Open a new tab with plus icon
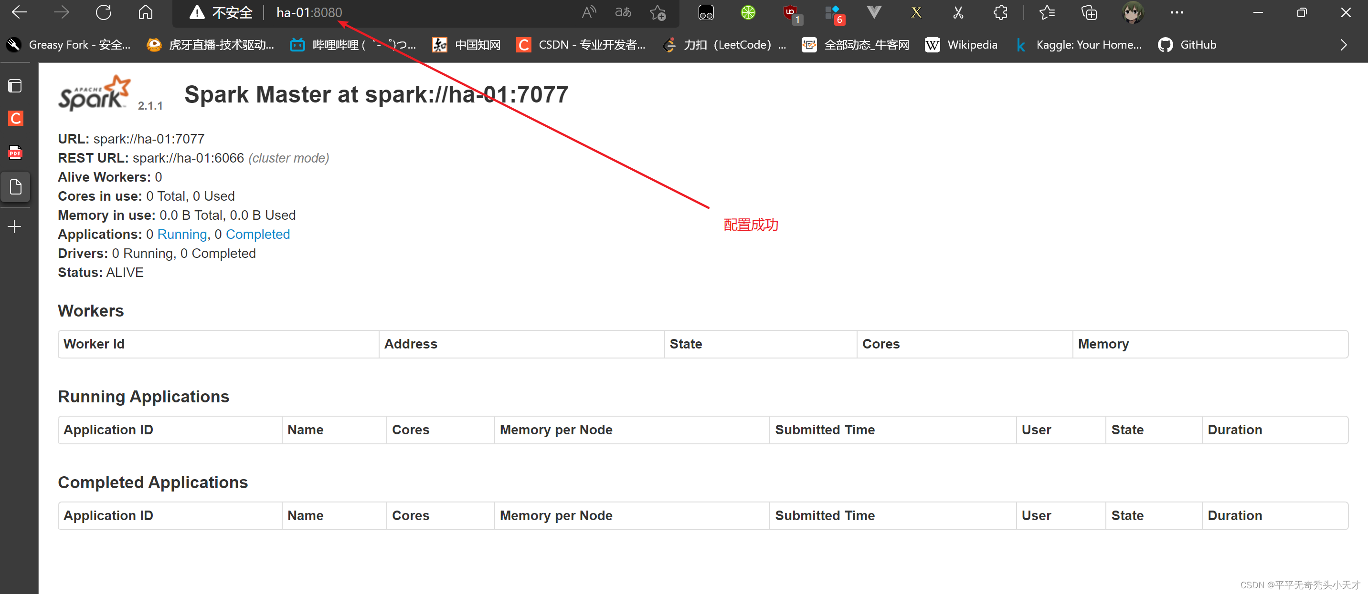 15,227
